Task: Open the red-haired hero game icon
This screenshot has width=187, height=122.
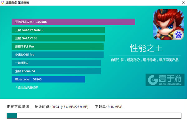Action: click(168, 25)
